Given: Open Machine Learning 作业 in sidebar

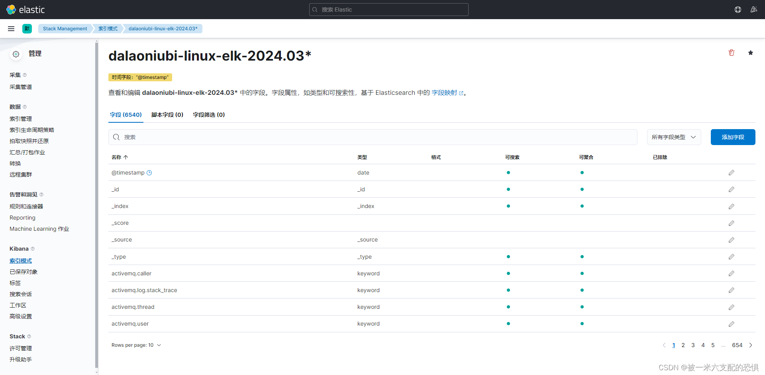Looking at the screenshot, I should (39, 229).
